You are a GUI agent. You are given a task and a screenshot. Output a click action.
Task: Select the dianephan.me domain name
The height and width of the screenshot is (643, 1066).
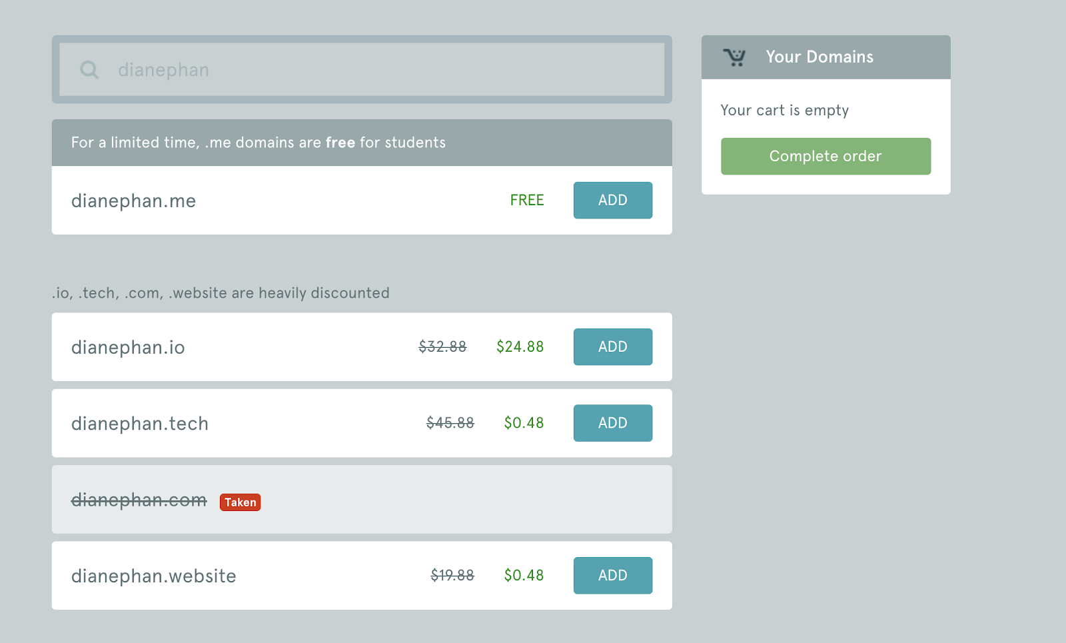tap(133, 201)
